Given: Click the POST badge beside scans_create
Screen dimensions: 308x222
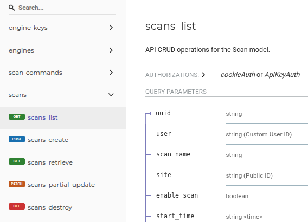Looking at the screenshot, I should coord(17,139).
